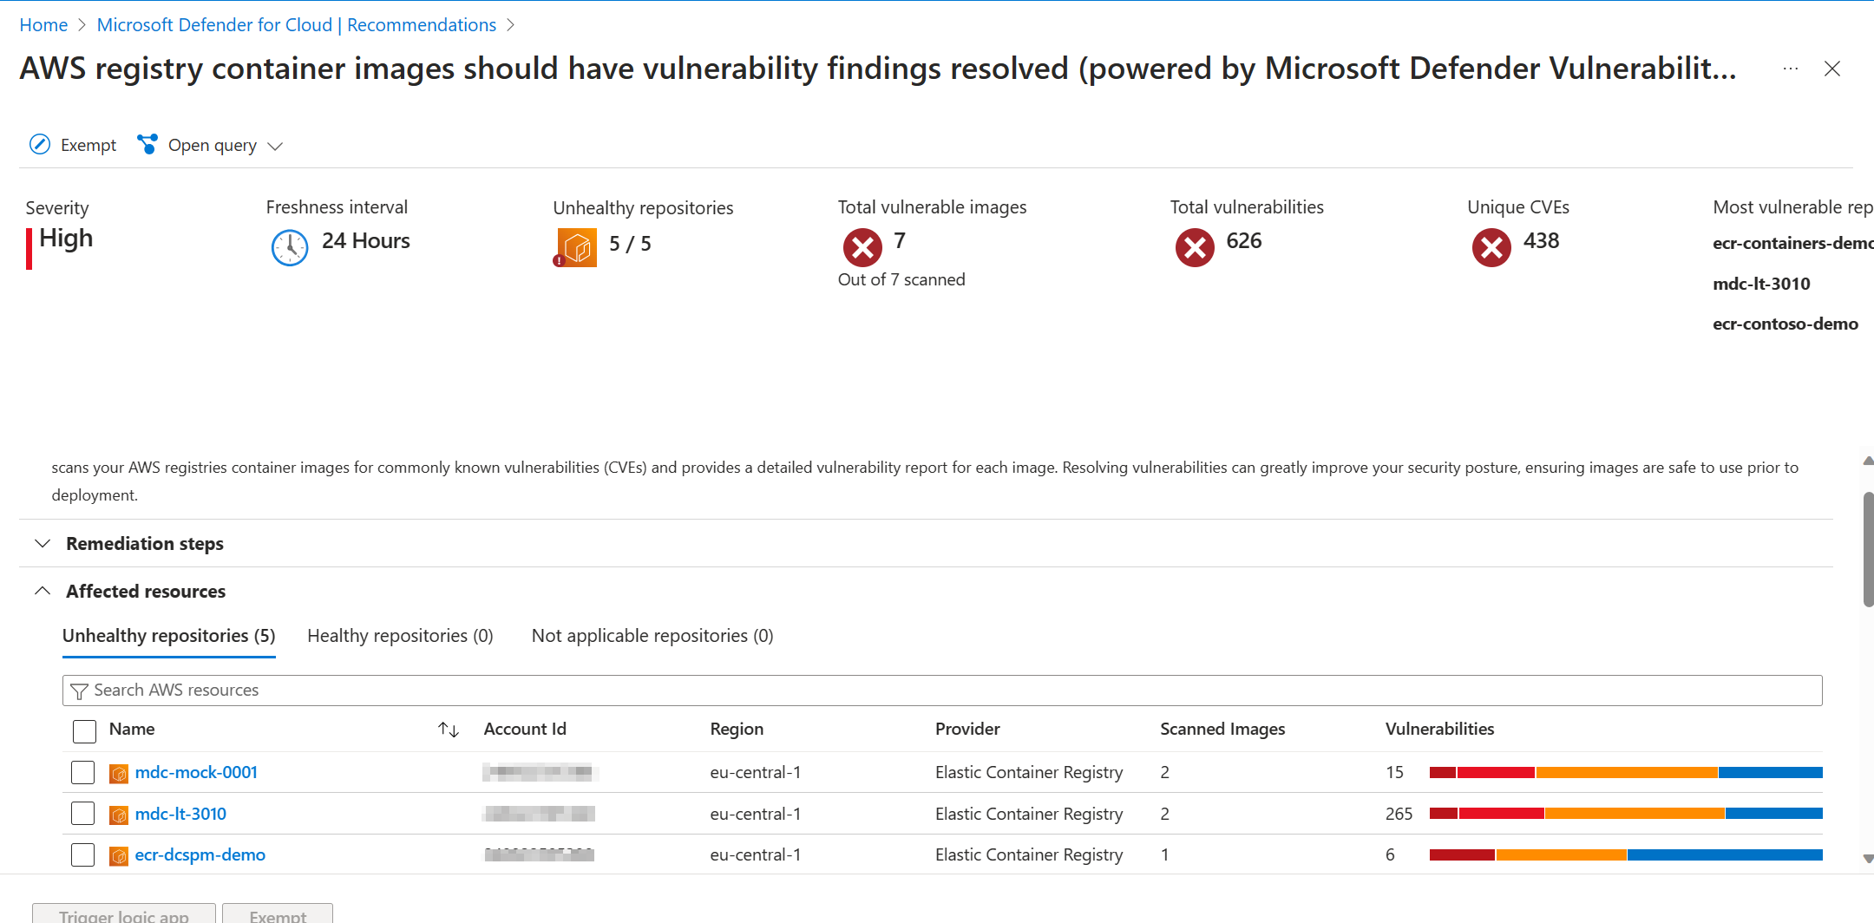Click the red error icon beside 626
Image resolution: width=1874 pixels, height=923 pixels.
(1195, 248)
